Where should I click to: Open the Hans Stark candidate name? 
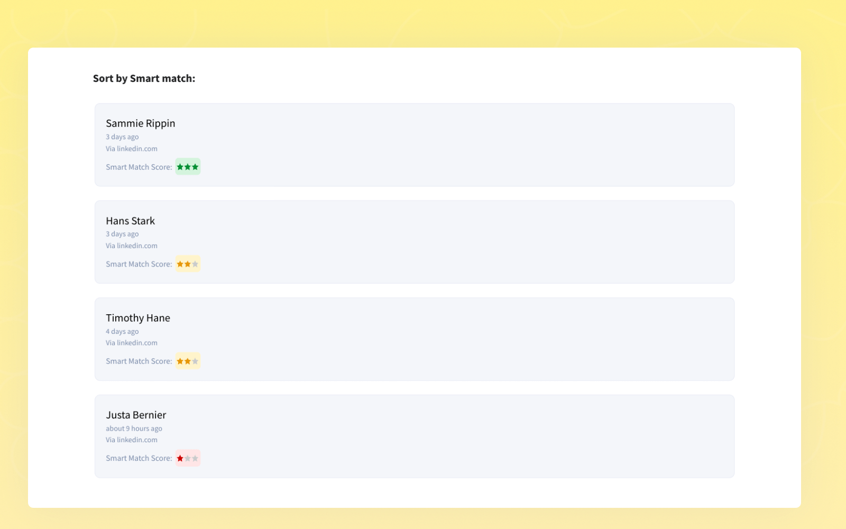[130, 221]
